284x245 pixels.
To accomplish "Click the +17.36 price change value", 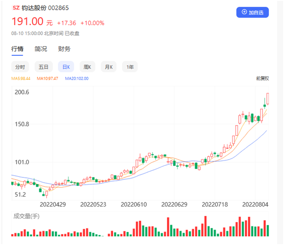I will [66, 23].
